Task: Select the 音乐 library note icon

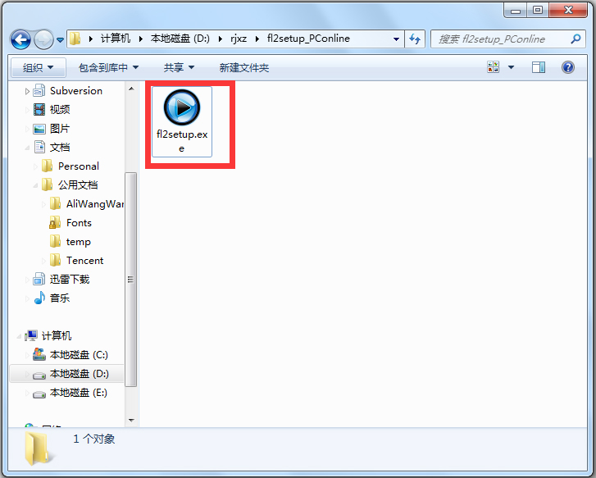Action: tap(39, 298)
